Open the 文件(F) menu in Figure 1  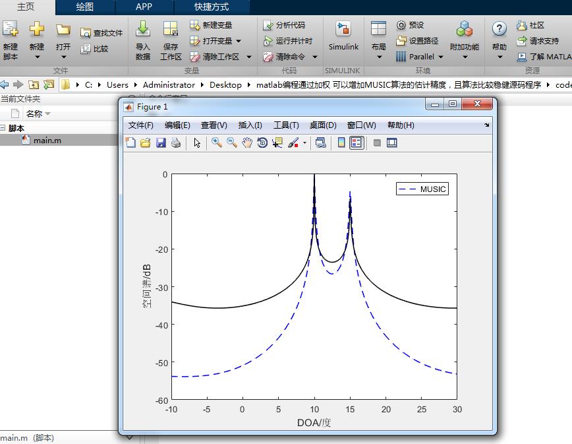tap(141, 125)
